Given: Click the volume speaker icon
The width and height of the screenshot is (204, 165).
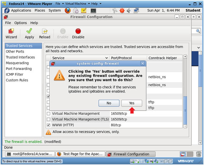Looking at the screenshot, I should [129, 10].
